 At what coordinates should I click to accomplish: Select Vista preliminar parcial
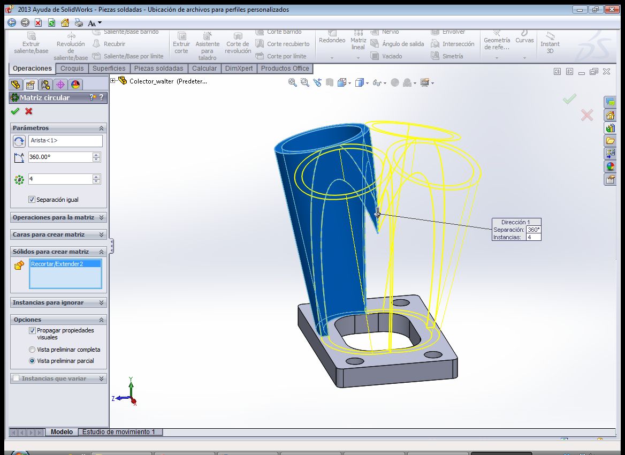[32, 361]
